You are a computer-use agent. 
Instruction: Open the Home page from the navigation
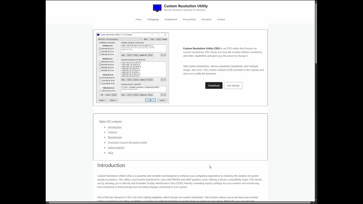click(x=138, y=19)
